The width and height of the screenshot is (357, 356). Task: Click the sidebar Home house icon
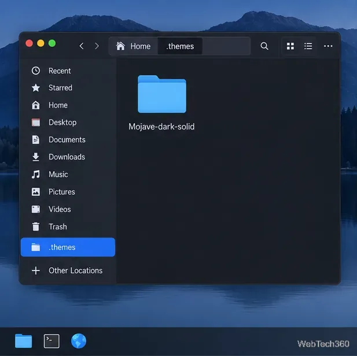coord(36,105)
